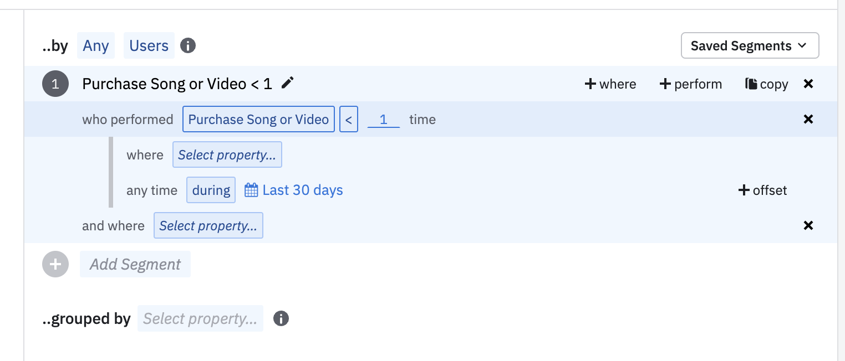Viewport: 845px width, 361px height.
Task: Remove the and where property row
Action: pos(808,226)
